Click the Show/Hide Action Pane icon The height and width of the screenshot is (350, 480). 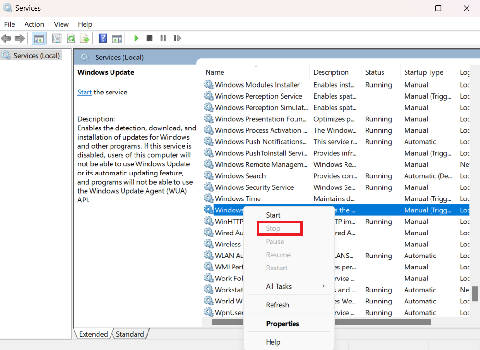(x=117, y=38)
